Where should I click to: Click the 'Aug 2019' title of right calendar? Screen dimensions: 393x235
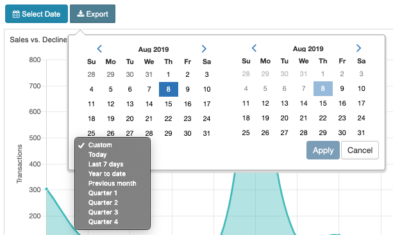click(x=308, y=49)
